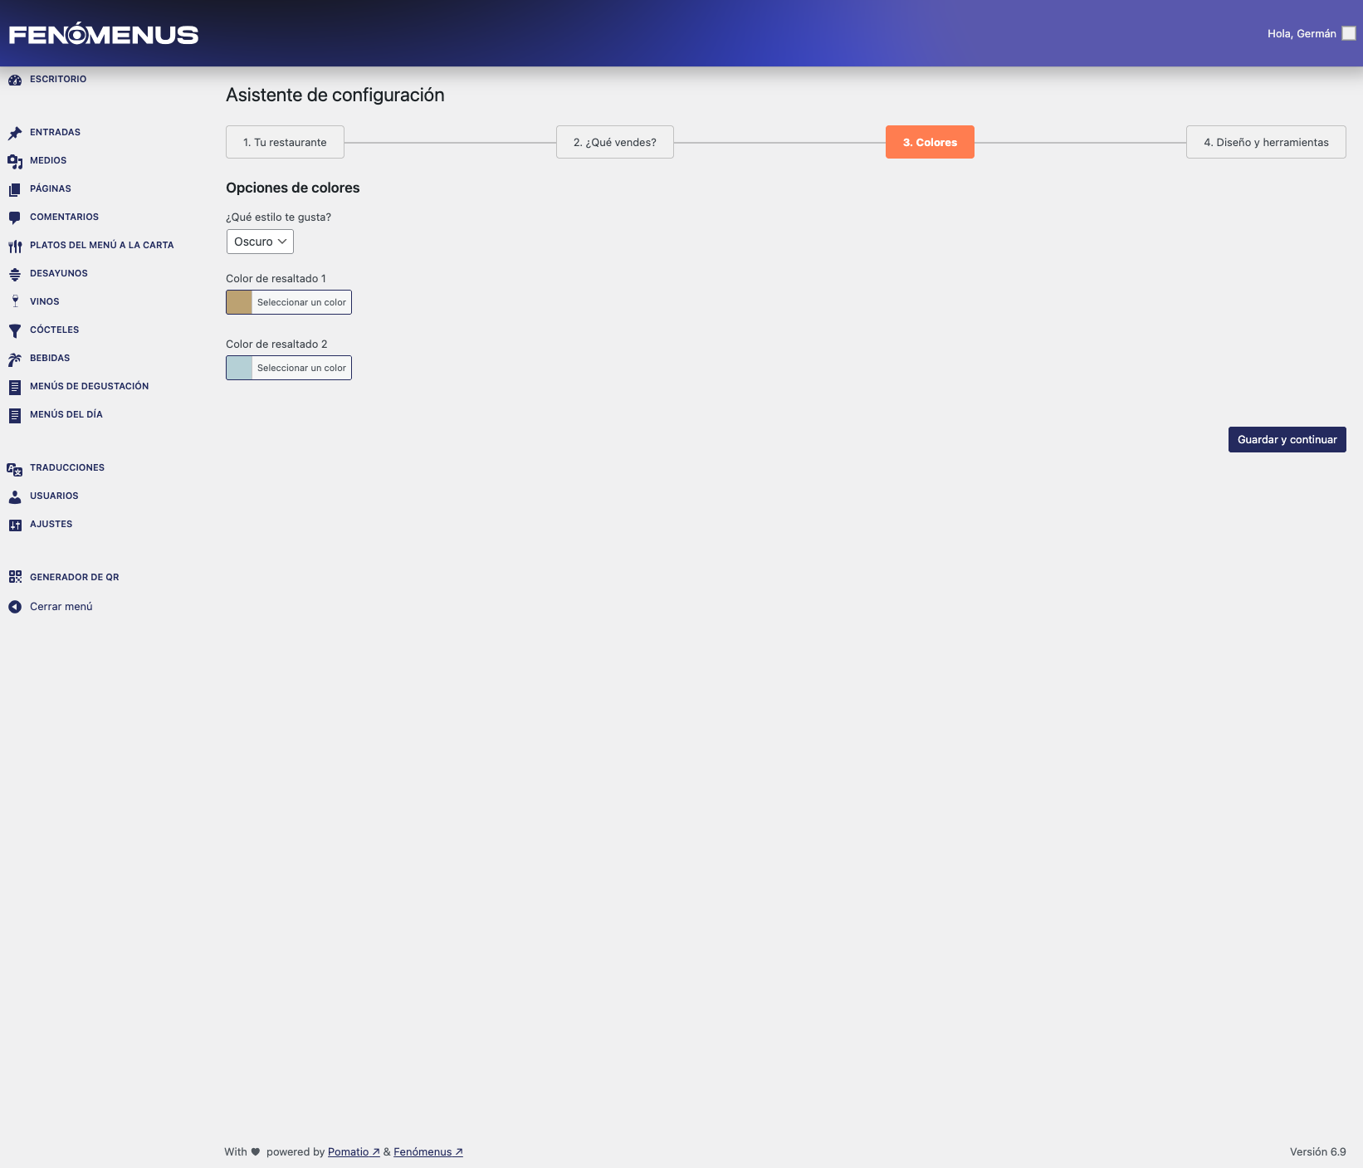
Task: Open step 4. Diseño y herramientas
Action: pos(1265,142)
